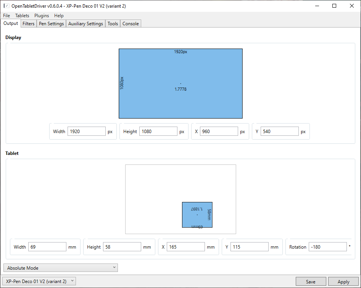The height and width of the screenshot is (288, 361).
Task: Show the Console tab
Action: point(131,24)
